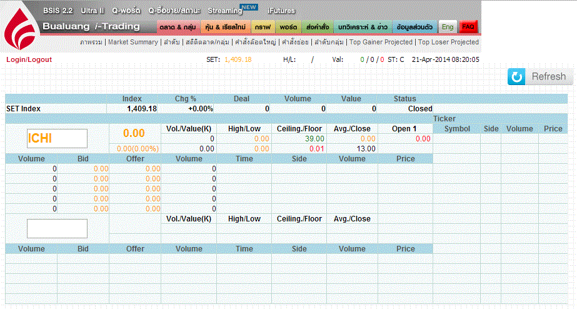Image resolution: width=577 pixels, height=309 pixels.
Task: Click ceiling price 39.00
Action: tap(314, 139)
